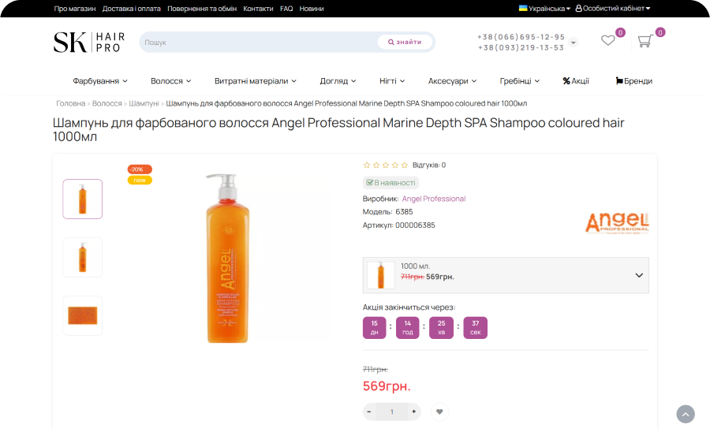
Task: Expand the phone numbers dropdown arrow
Action: coord(574,42)
